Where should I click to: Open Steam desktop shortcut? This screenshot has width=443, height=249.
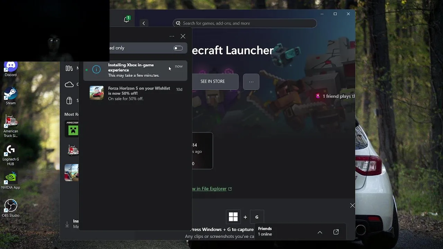(x=11, y=96)
